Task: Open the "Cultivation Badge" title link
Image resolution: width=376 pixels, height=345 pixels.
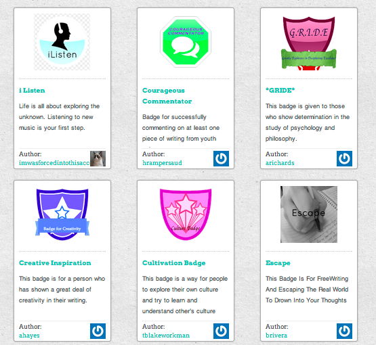Action: click(x=174, y=263)
